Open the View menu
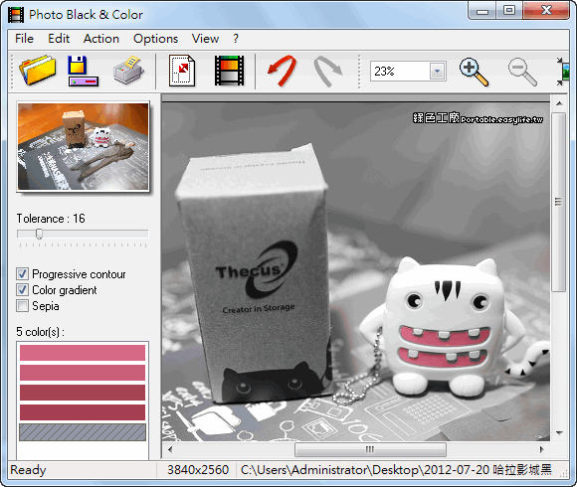577x487 pixels. click(x=205, y=39)
